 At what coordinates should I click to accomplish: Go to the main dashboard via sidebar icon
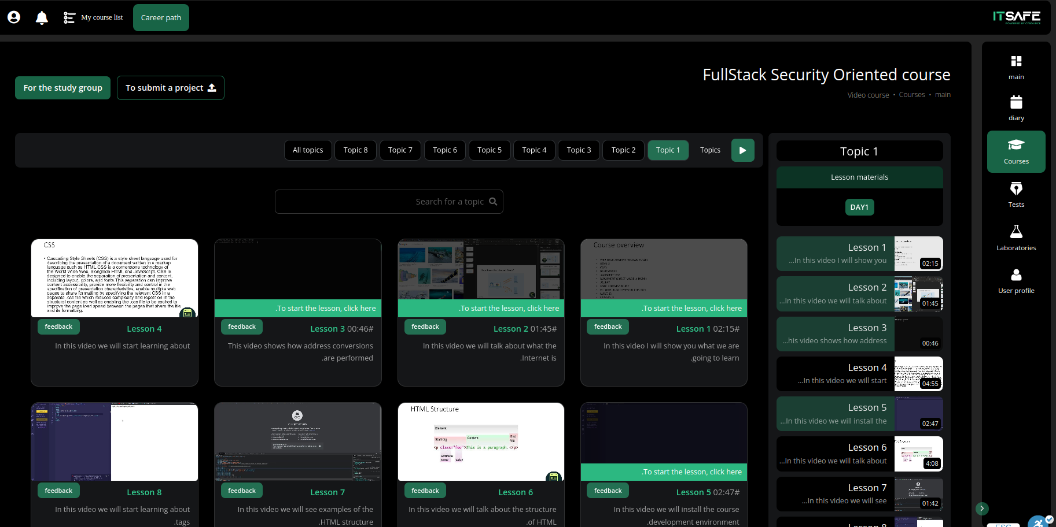point(1015,65)
